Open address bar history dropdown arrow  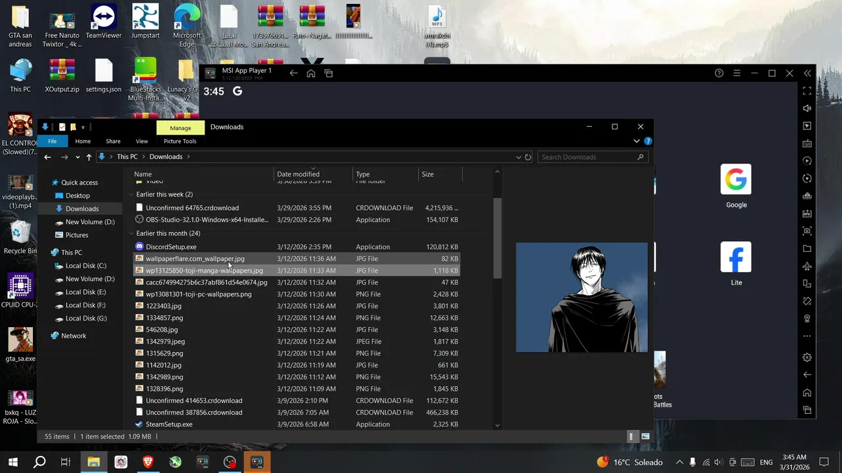518,157
